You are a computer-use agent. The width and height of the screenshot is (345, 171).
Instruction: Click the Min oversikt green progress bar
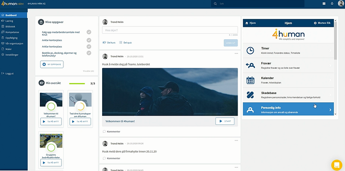(77, 83)
